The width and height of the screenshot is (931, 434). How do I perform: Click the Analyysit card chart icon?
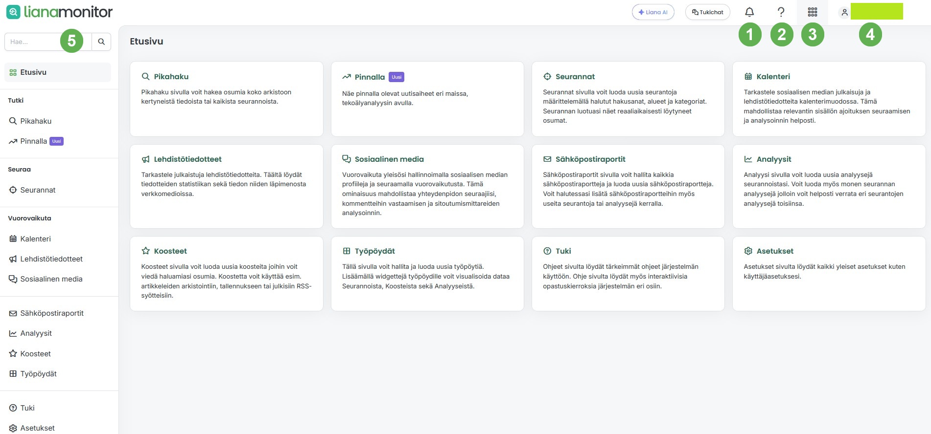[x=748, y=159]
